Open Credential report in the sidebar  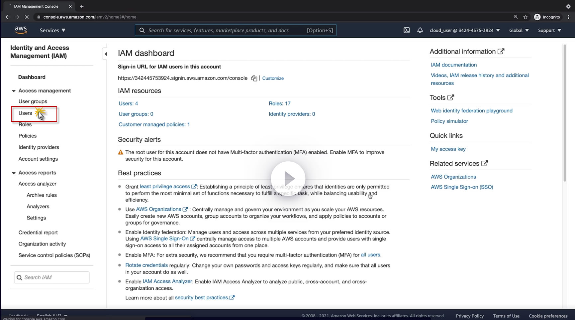tap(38, 233)
